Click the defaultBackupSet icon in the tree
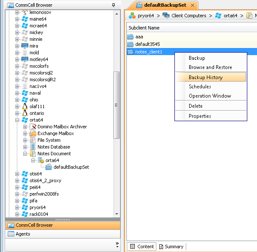This screenshot has width=257, height=252. 49,167
